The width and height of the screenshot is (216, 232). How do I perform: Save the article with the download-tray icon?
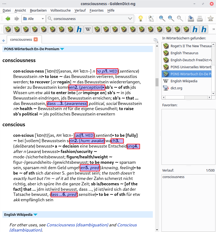[x=191, y=19]
